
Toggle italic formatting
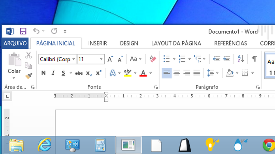tap(53, 73)
